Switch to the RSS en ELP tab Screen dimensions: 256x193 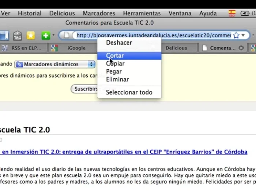coord(24,48)
